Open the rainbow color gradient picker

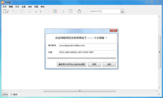[x=55, y=11]
